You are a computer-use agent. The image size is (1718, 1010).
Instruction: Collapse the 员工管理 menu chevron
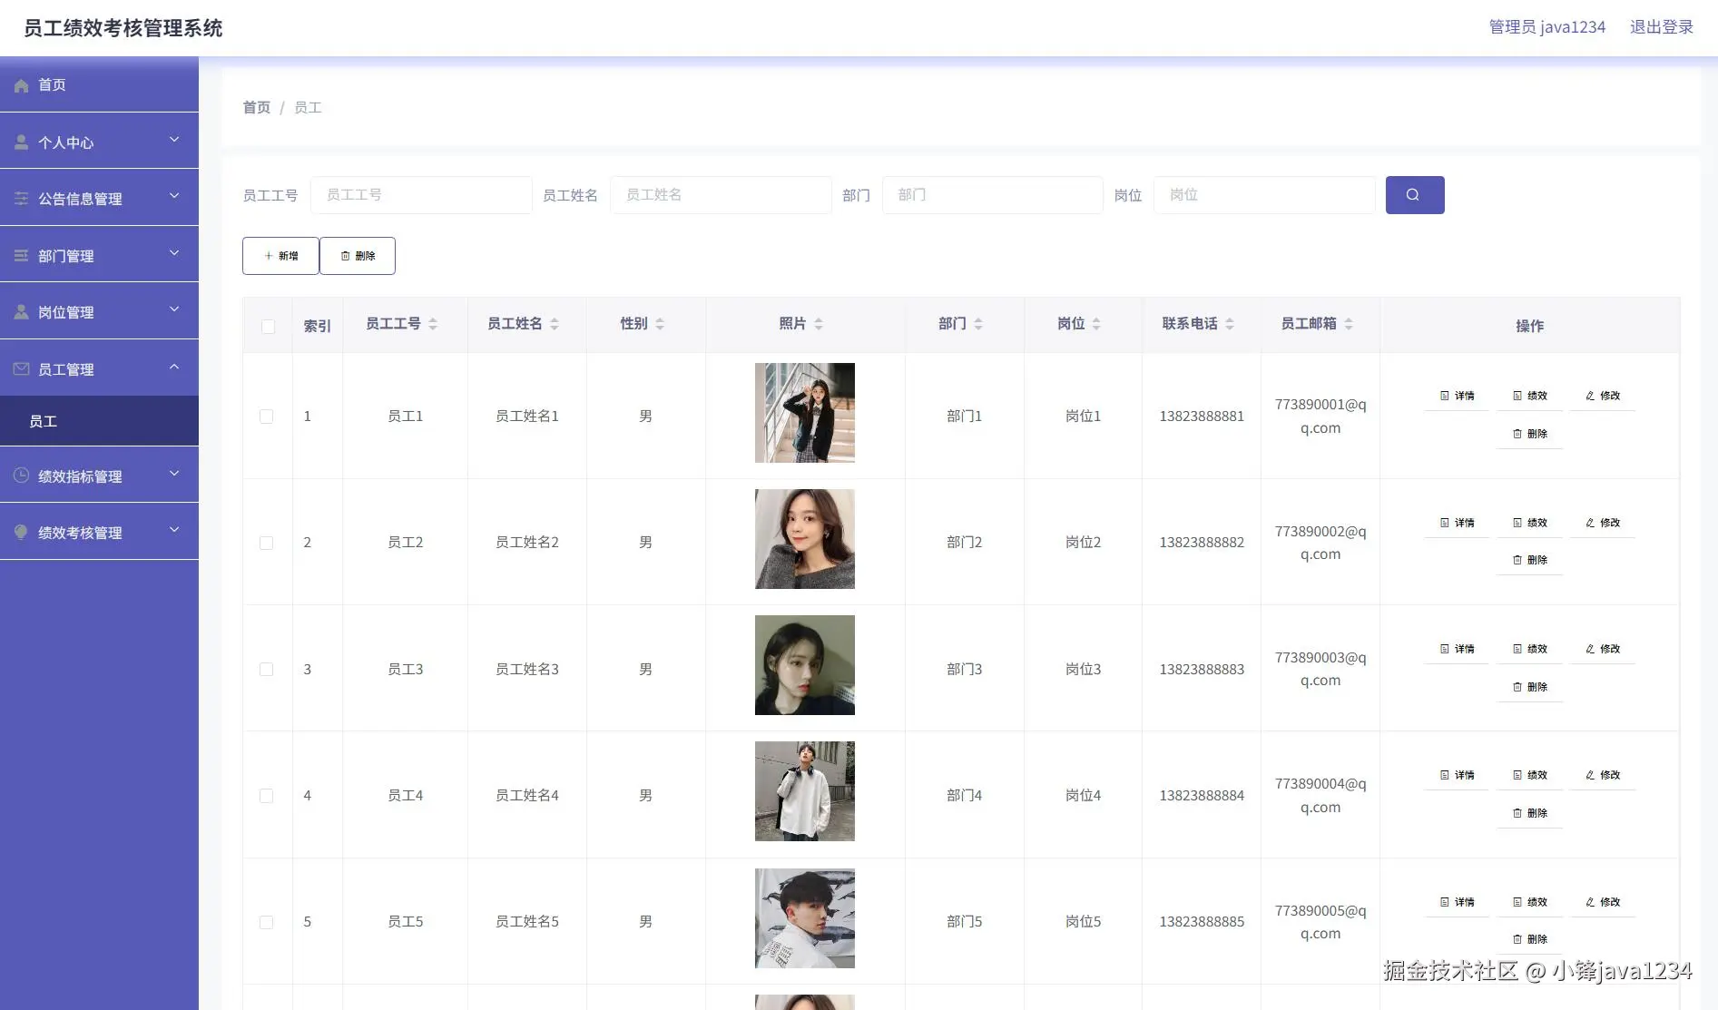tap(174, 367)
